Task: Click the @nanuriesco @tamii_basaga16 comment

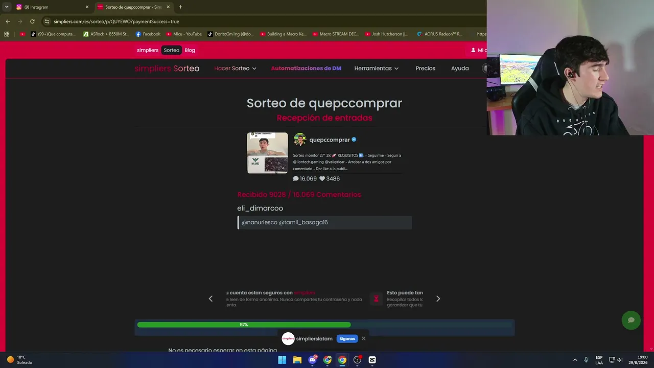Action: click(x=324, y=222)
